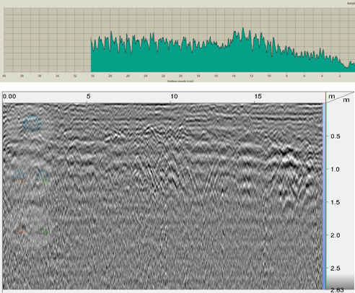Screen dimensions: 355x293
Task: Select the red position marker on ruler
Action: [326, 97]
